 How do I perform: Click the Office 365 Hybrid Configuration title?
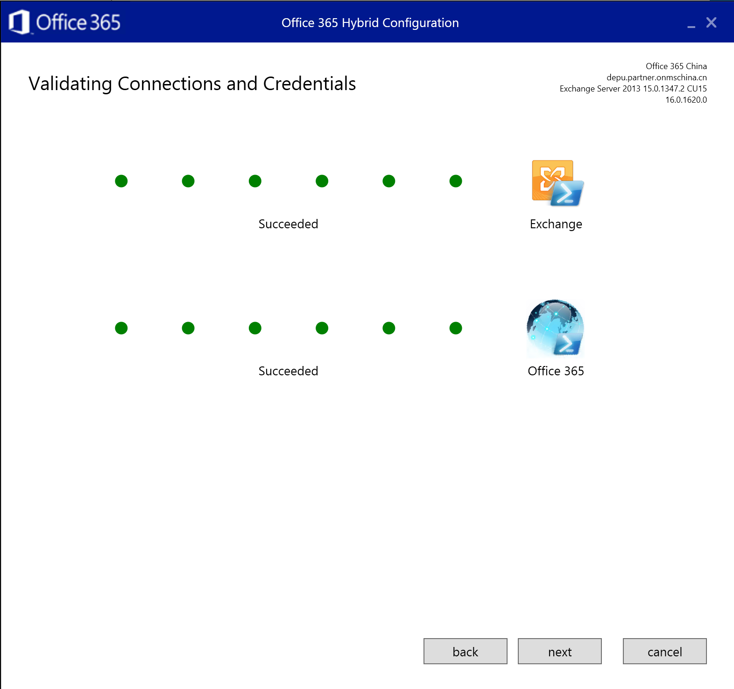(370, 23)
